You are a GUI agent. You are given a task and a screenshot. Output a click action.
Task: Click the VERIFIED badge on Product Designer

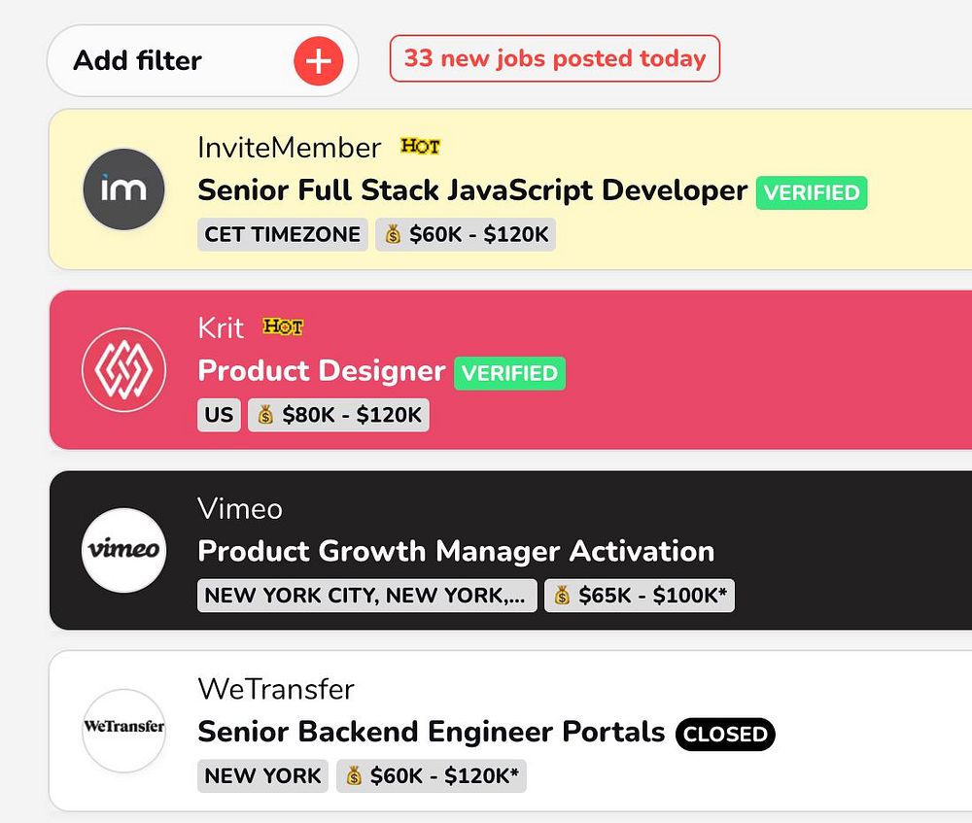[509, 373]
